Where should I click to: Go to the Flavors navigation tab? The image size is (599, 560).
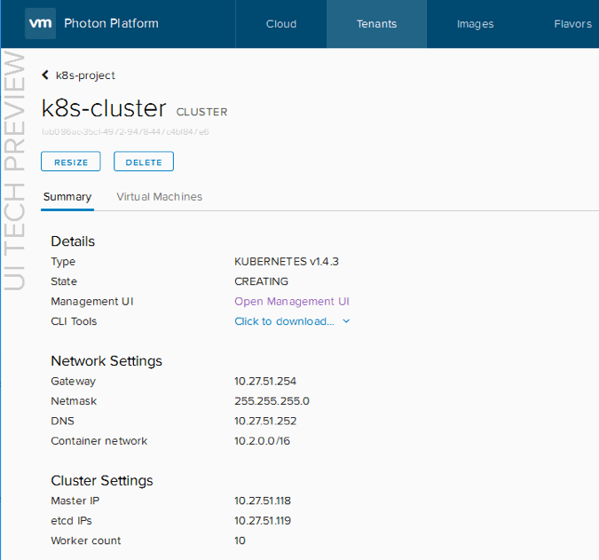point(572,24)
